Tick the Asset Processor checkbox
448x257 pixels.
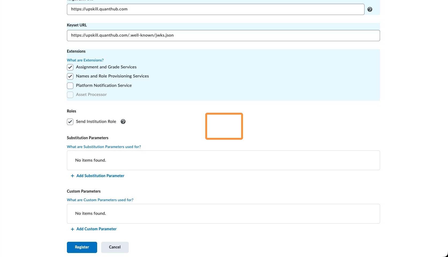tap(70, 95)
